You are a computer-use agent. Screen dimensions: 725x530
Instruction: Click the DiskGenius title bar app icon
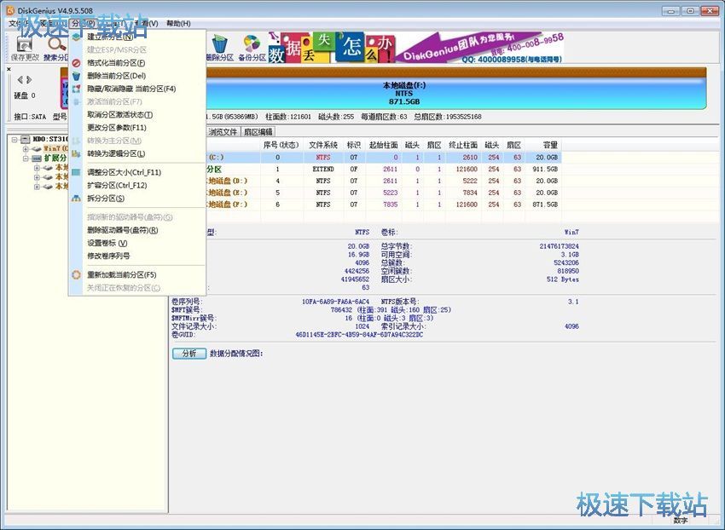coord(10,10)
